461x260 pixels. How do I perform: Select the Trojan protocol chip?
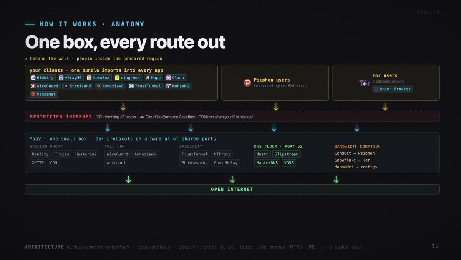coord(62,154)
